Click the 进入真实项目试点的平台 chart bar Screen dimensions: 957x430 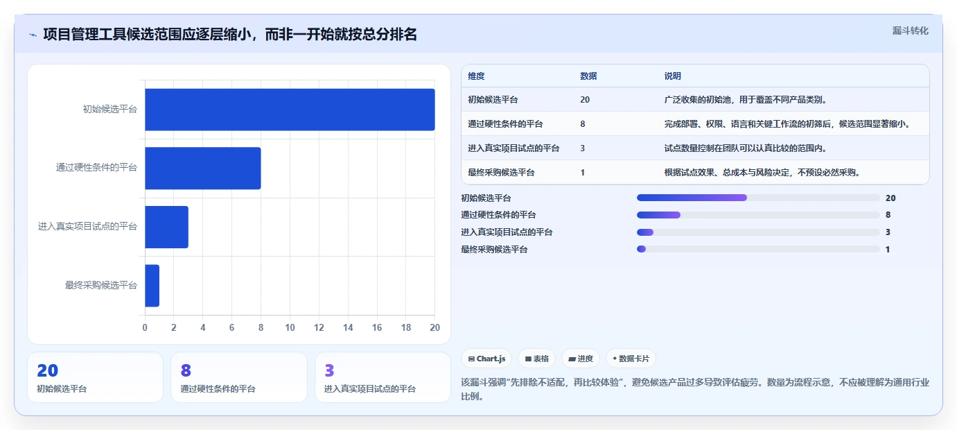click(x=166, y=227)
